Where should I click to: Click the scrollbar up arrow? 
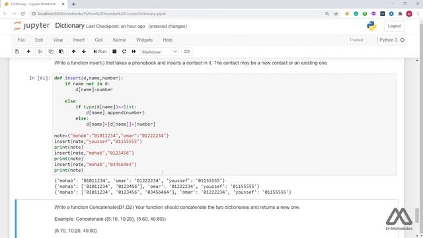tap(417, 60)
